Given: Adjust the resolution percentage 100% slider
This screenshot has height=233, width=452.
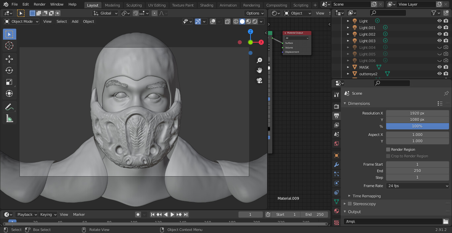Looking at the screenshot, I should [418, 126].
